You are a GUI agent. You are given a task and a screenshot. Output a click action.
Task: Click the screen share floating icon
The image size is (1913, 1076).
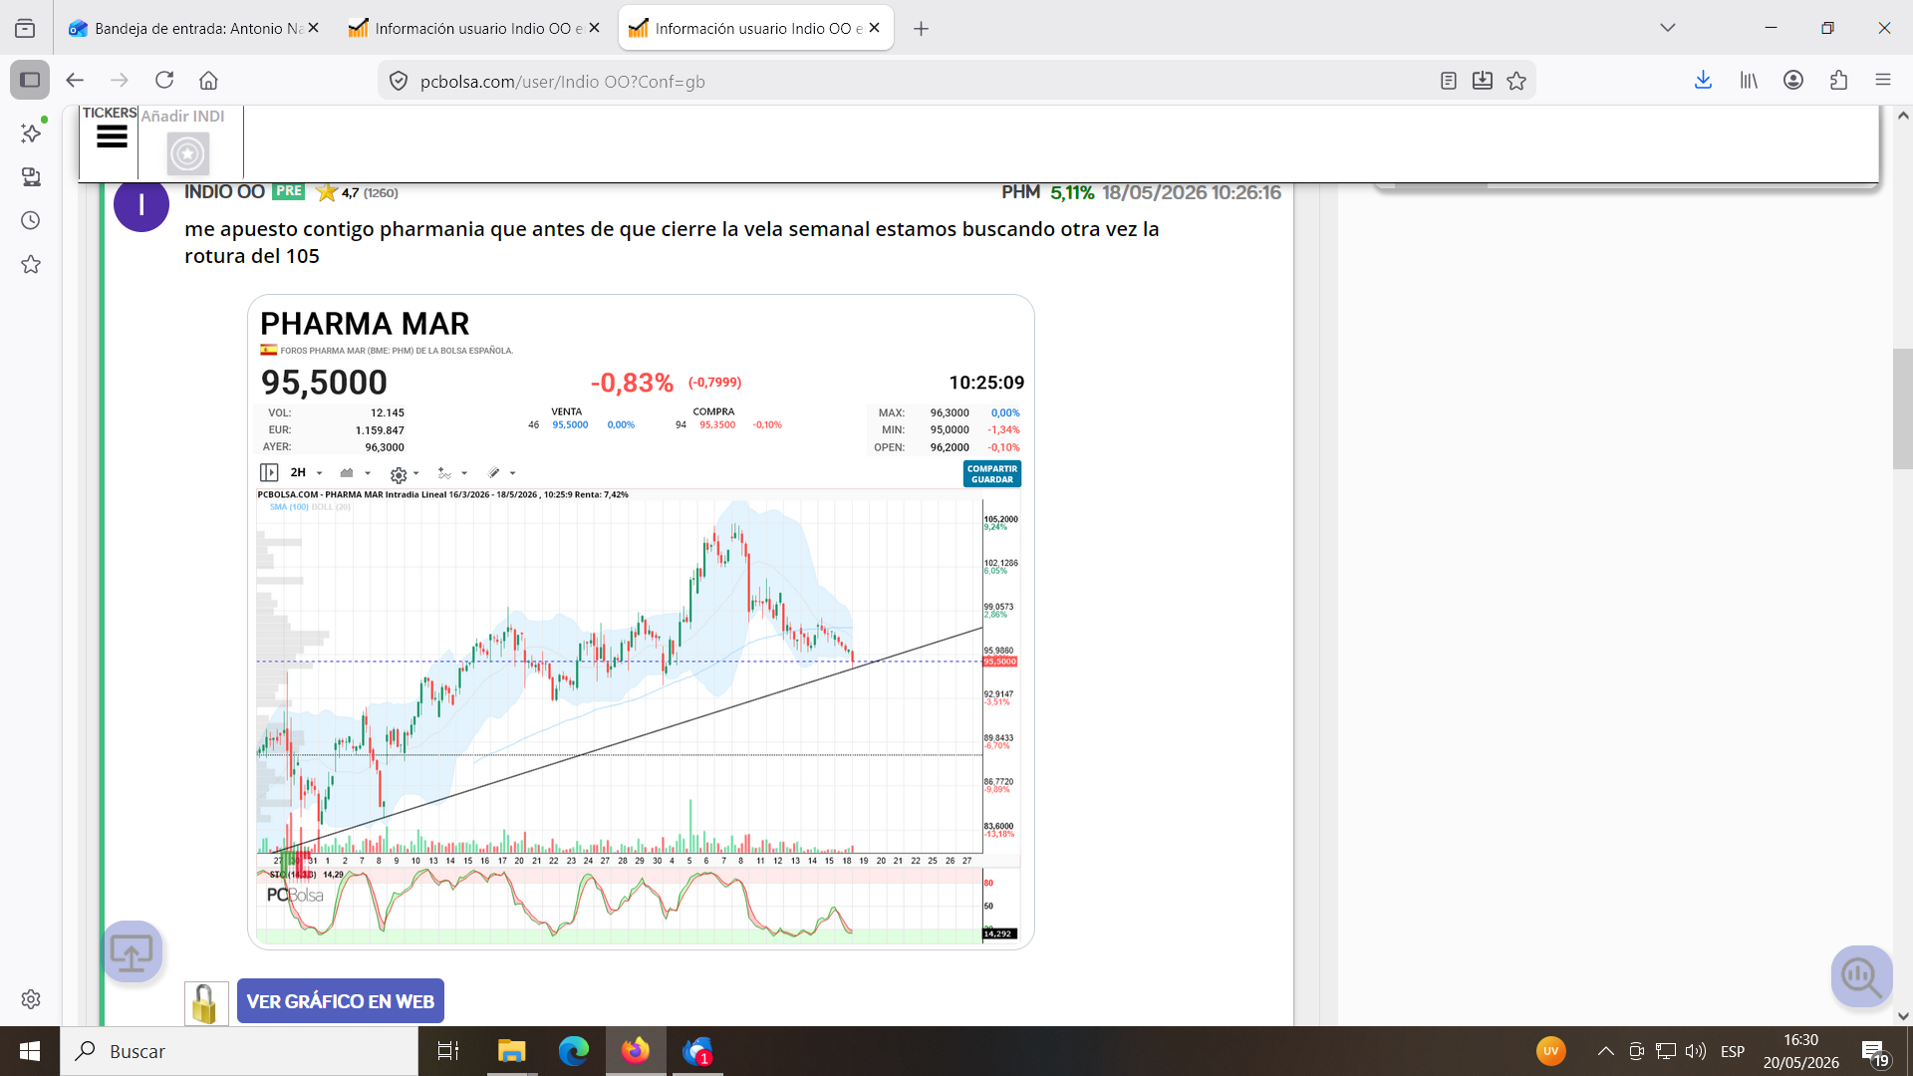point(132,952)
